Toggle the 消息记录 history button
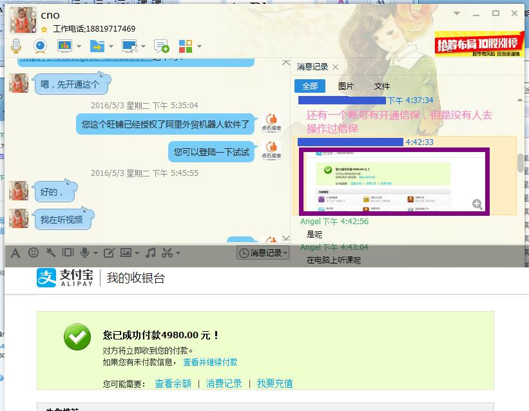Screen dimensions: 529x411 (x=263, y=253)
